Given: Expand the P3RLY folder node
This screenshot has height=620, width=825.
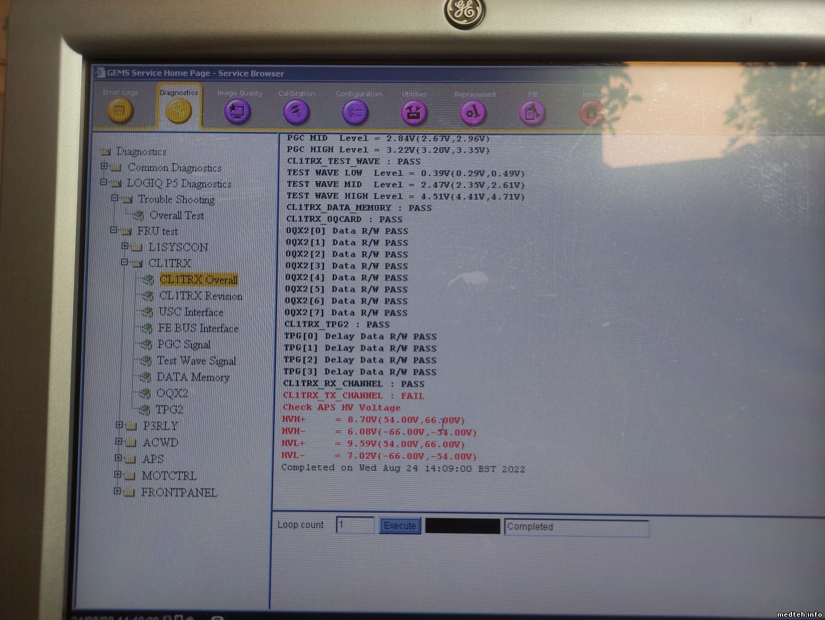Looking at the screenshot, I should coord(119,425).
